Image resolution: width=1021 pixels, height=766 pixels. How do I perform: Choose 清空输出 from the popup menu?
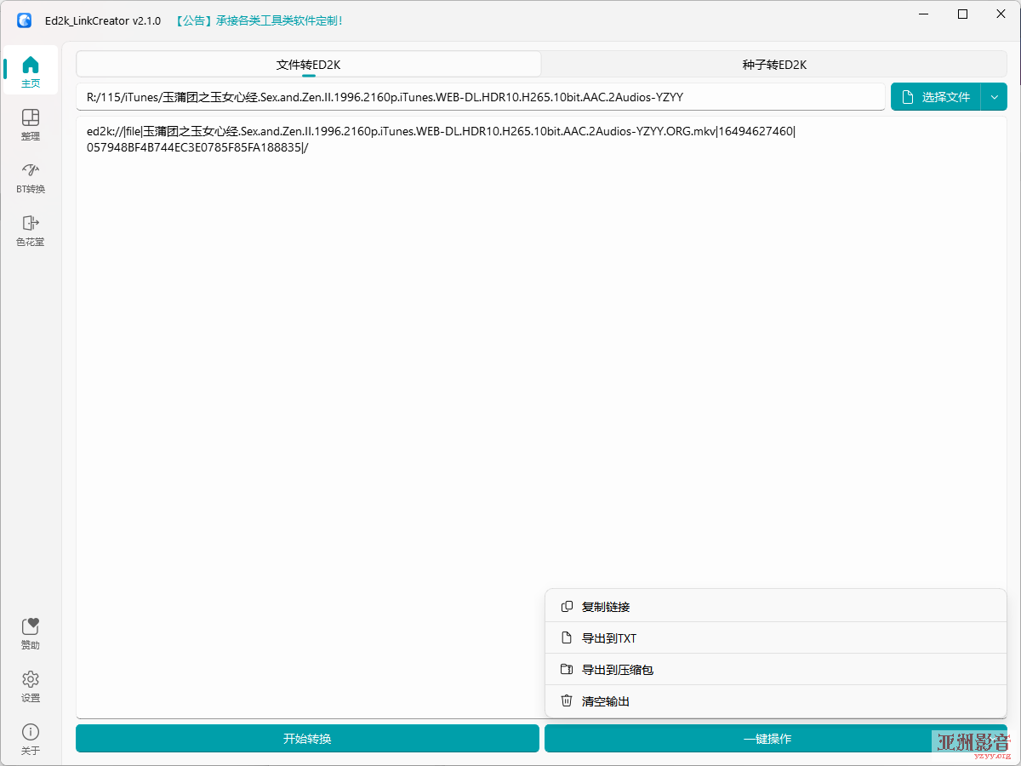[776, 701]
